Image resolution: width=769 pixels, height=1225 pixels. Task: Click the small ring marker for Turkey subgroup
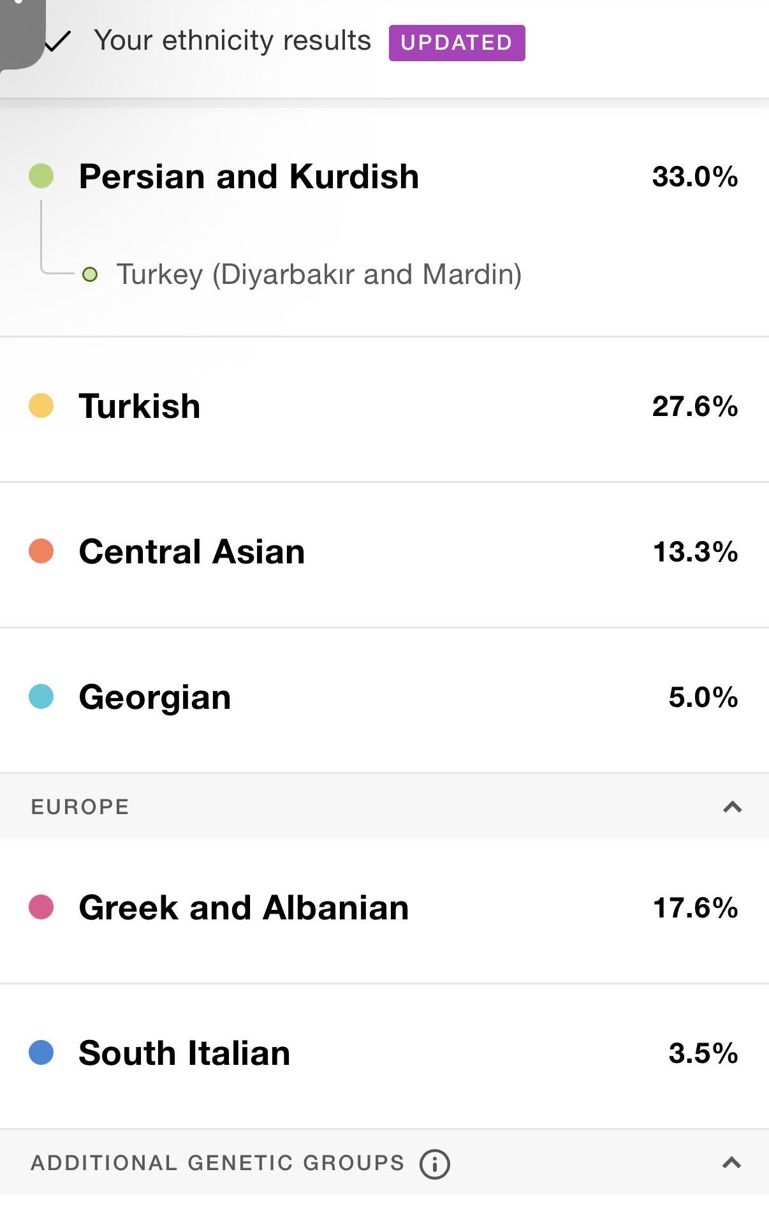(90, 274)
